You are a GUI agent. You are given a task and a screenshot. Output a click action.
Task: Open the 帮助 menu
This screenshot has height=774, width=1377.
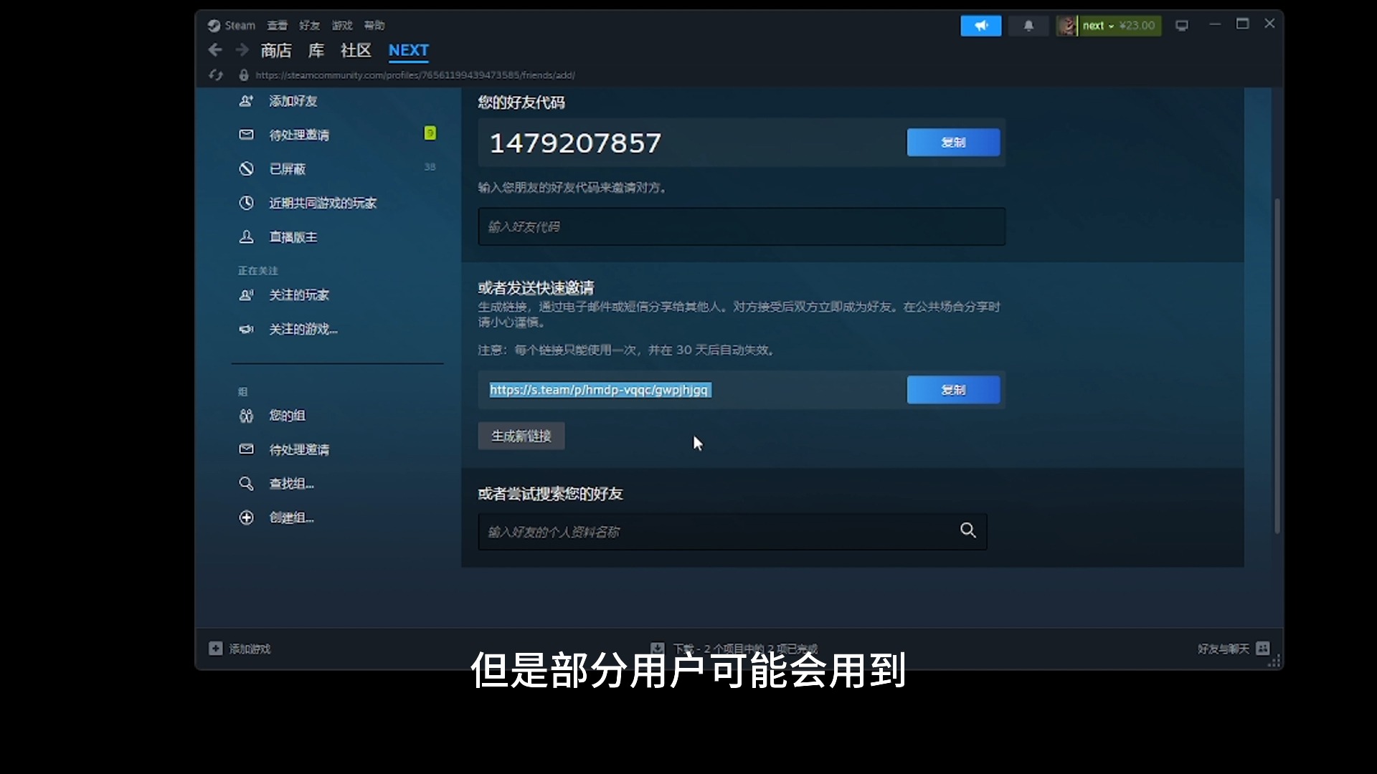[374, 25]
